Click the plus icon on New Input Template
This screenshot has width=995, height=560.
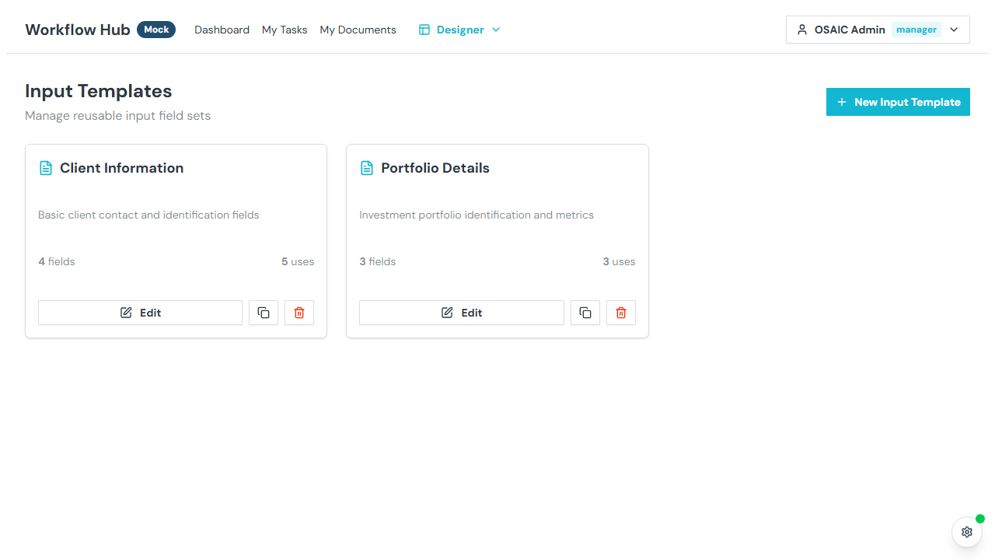tap(842, 101)
